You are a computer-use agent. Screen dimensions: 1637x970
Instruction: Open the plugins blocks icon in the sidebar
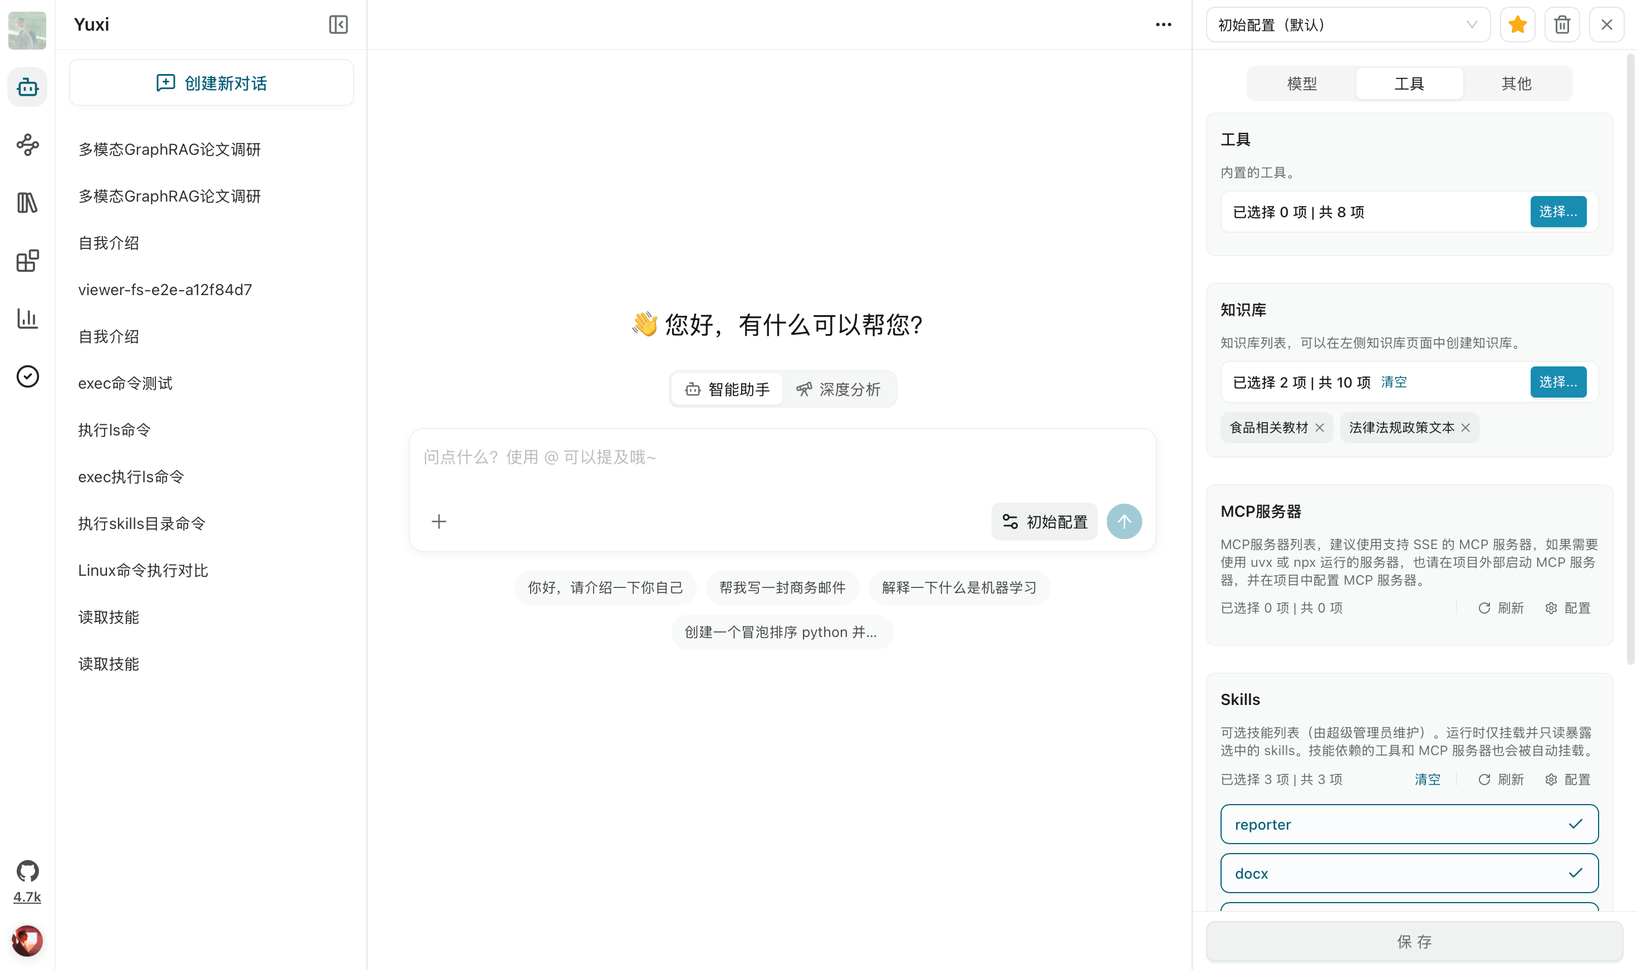(27, 261)
